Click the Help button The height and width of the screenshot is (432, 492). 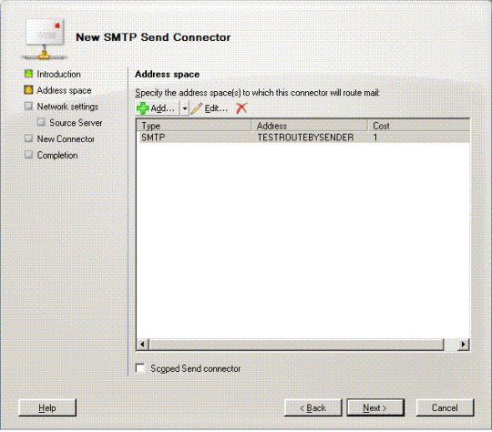pos(47,407)
